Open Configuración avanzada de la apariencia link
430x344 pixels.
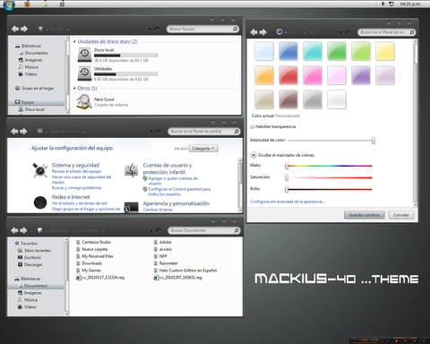(x=288, y=202)
